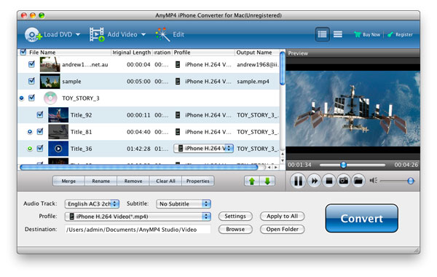437x277 pixels.
Task: Switch to simple list view mode
Action: point(338,34)
